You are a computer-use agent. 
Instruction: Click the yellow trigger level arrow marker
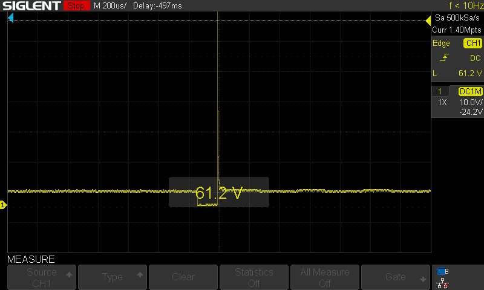pos(428,22)
